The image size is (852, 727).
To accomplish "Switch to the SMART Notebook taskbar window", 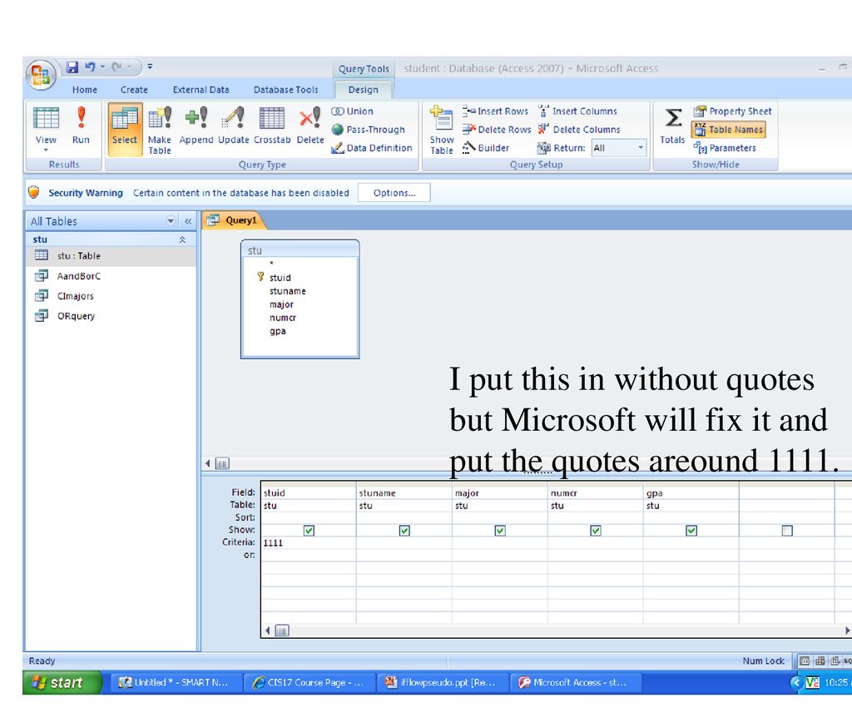I will 175,682.
